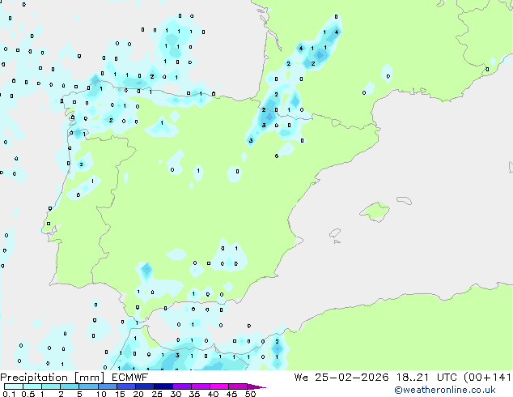Click the "50" legend value
Image resolution: width=513 pixels, height=397 pixels.
click(x=250, y=394)
